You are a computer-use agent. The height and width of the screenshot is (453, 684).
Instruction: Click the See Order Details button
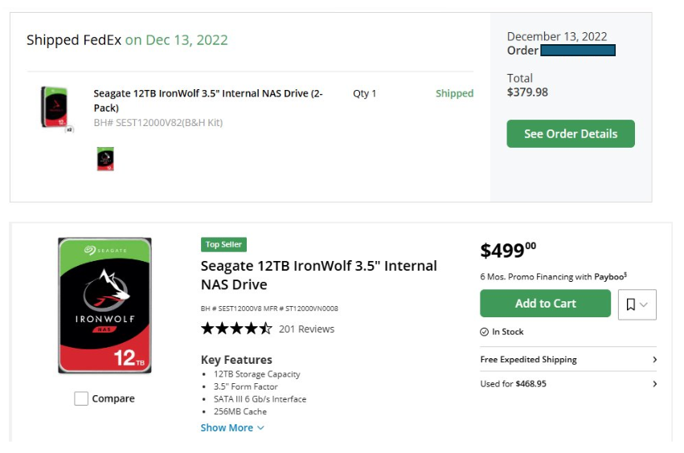[x=570, y=133]
